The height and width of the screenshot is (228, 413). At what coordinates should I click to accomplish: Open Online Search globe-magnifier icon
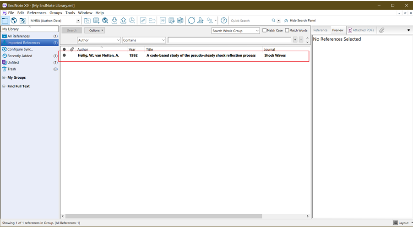[x=105, y=21]
